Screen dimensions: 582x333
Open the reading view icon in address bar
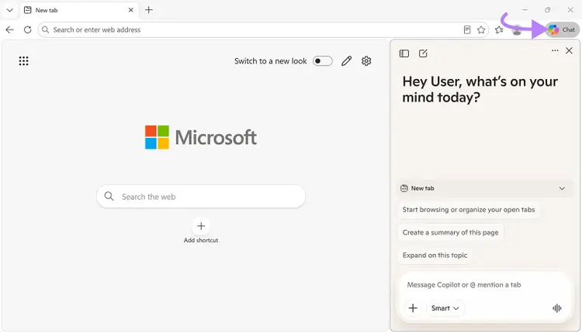(x=467, y=29)
